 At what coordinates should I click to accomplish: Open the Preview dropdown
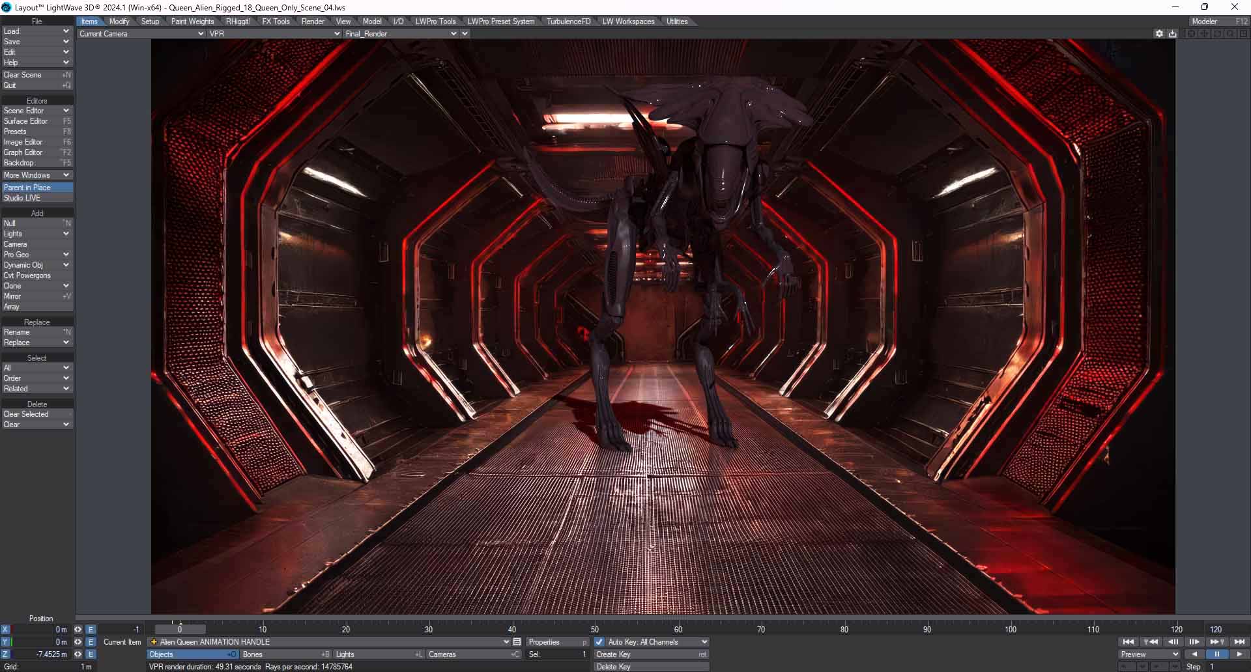(1149, 654)
